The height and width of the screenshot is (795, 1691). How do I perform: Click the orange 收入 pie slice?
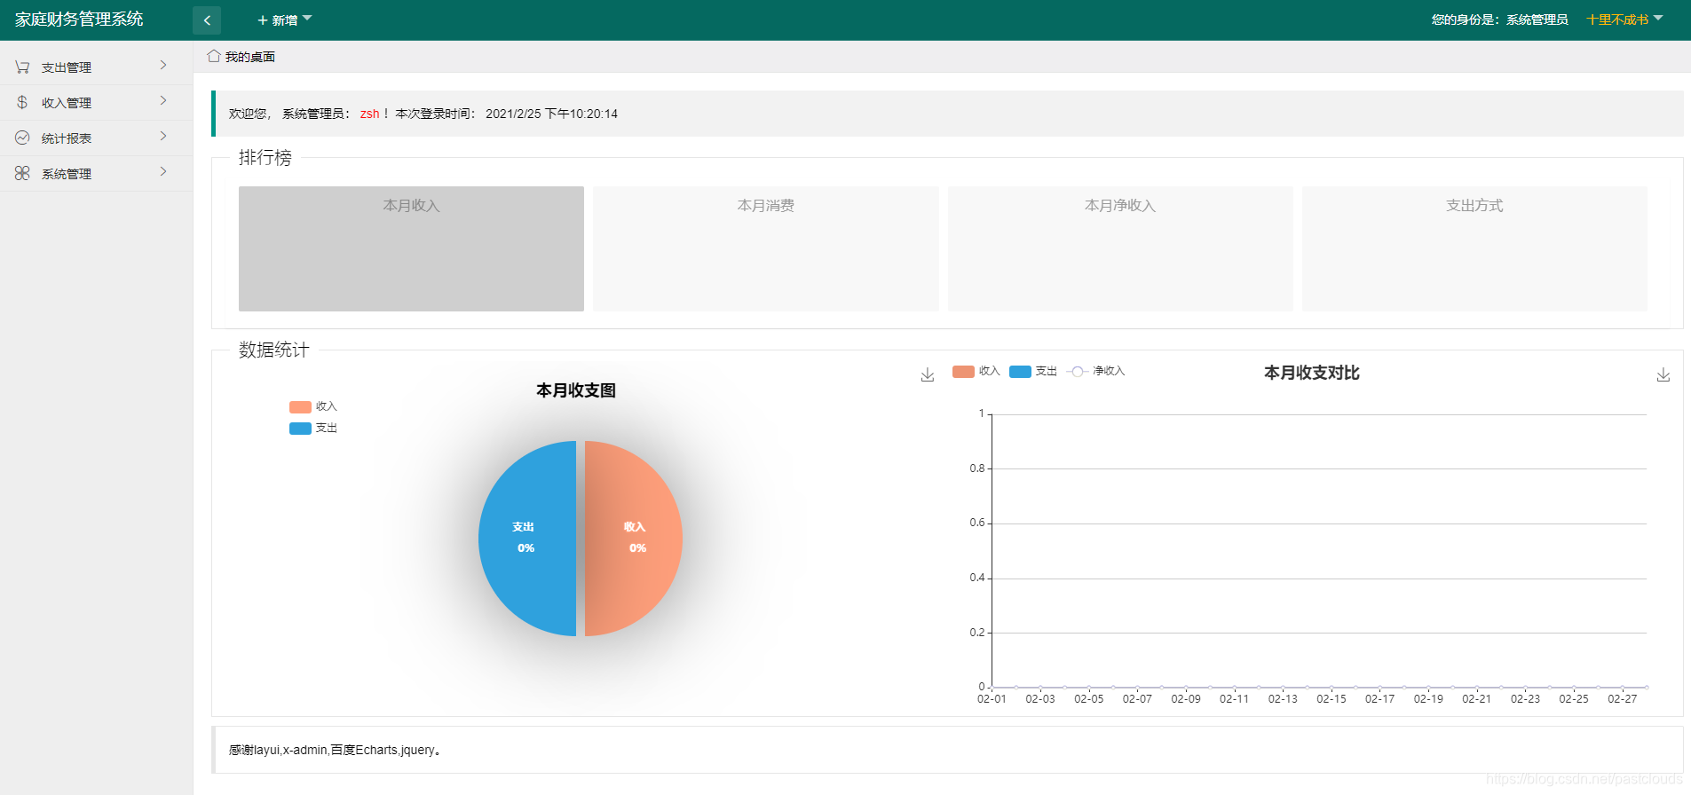point(634,539)
